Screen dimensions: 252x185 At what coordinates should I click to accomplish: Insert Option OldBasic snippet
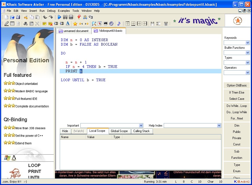click(x=237, y=85)
